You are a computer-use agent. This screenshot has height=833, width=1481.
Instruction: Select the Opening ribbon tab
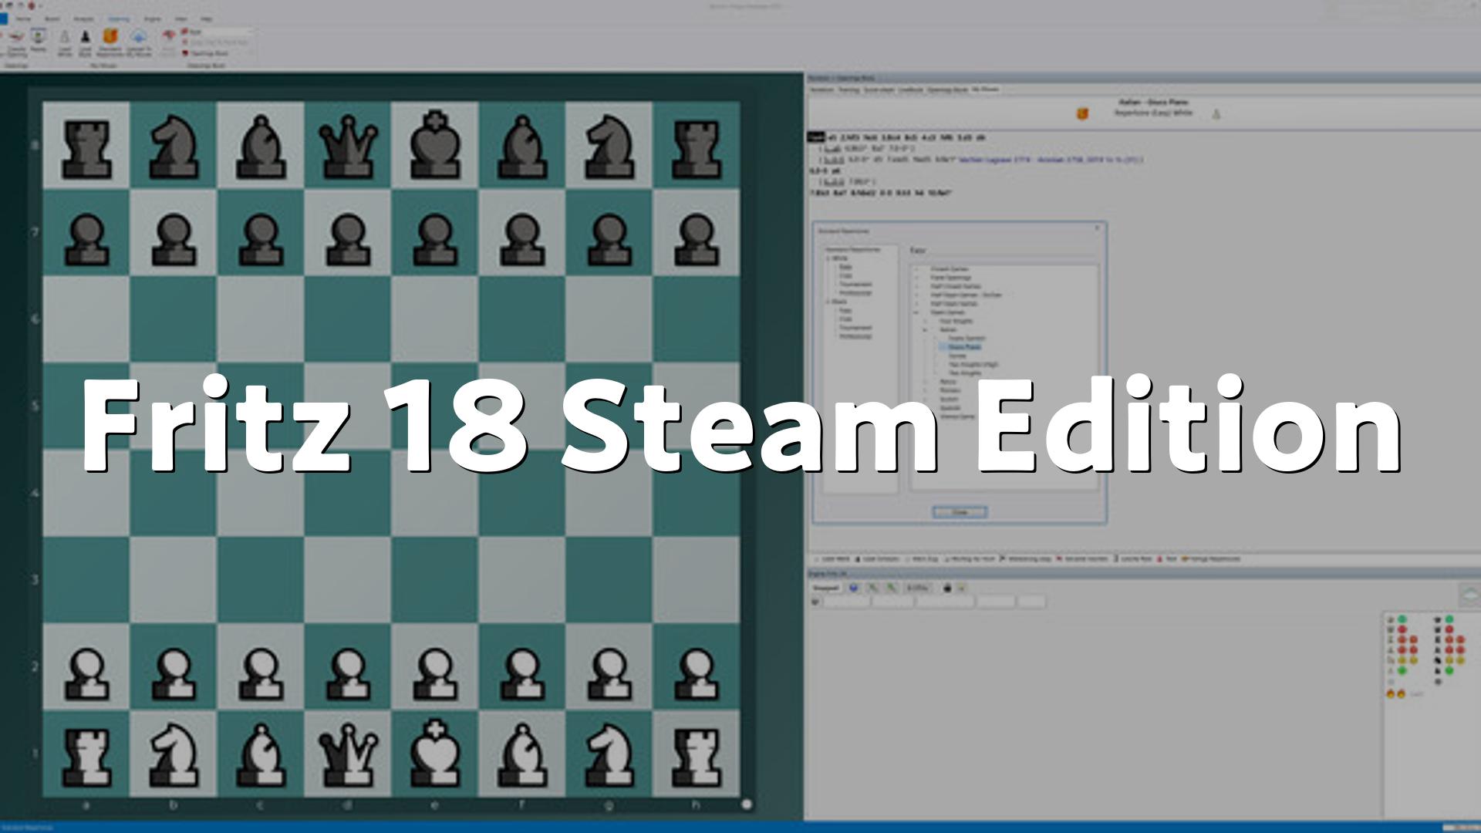point(119,19)
